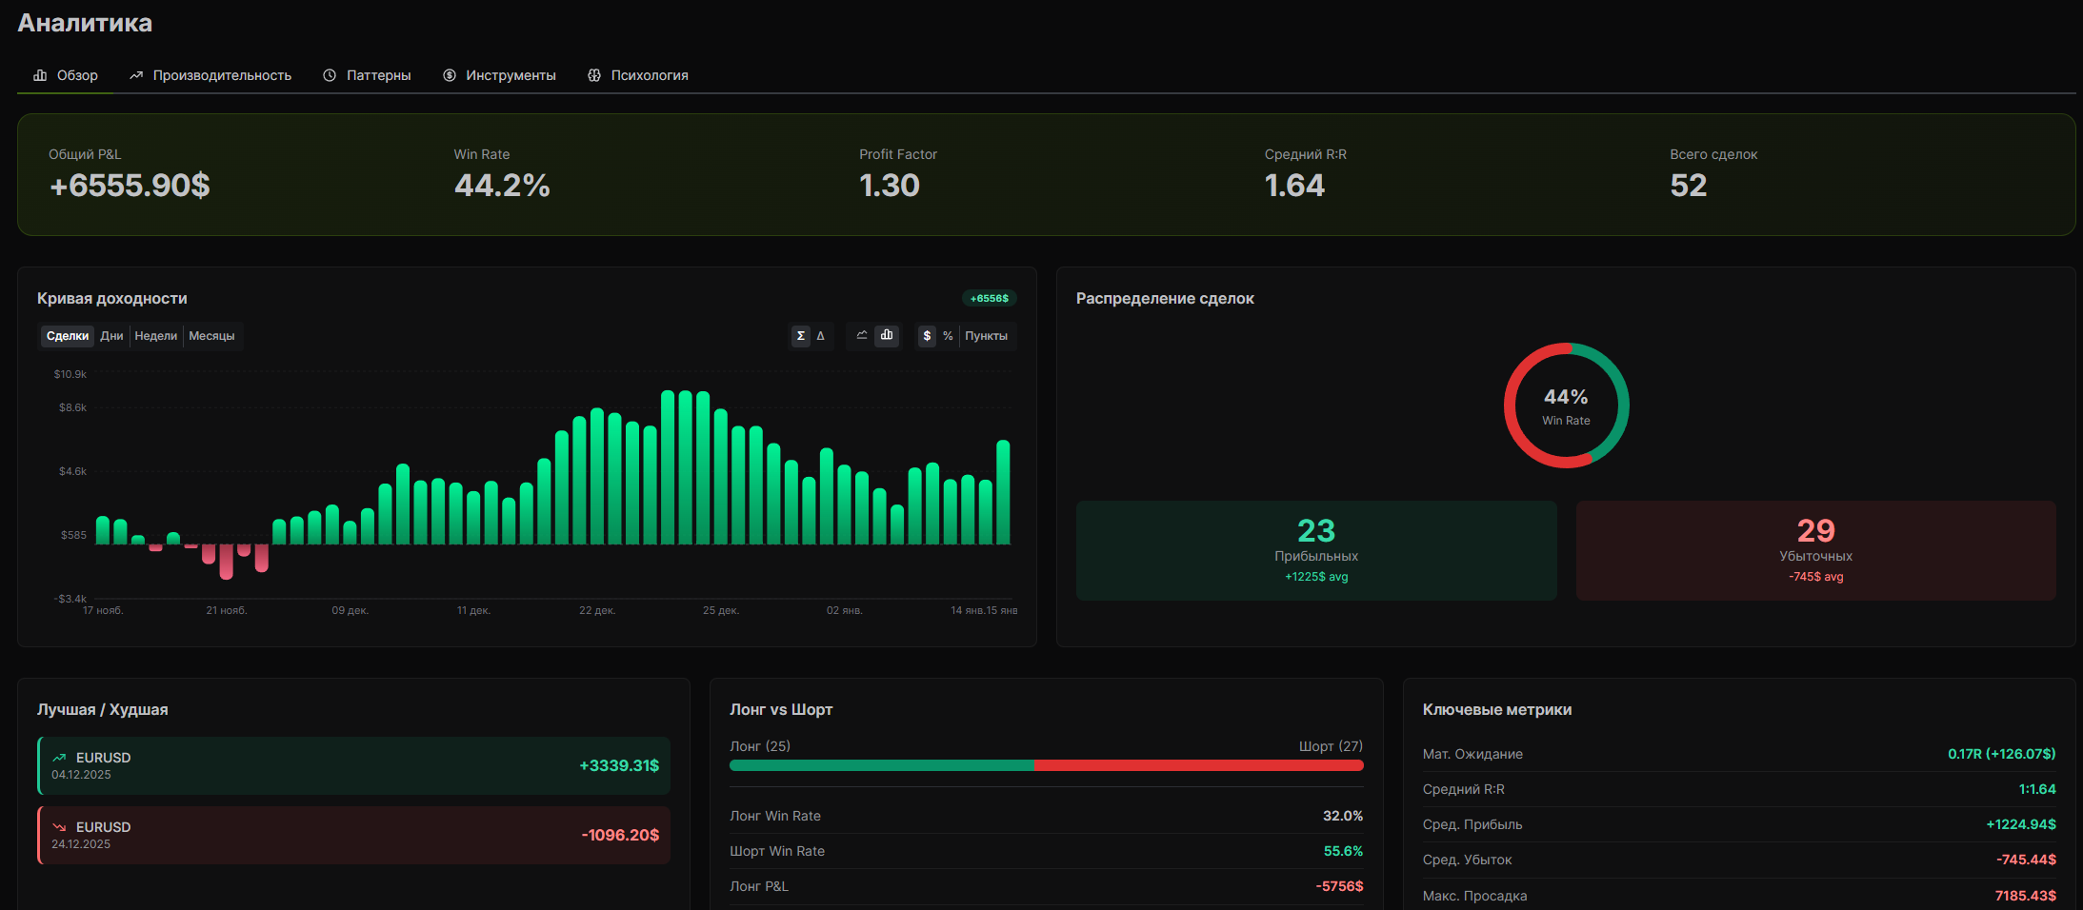This screenshot has height=910, width=2083.
Task: Click the Ключевые метрики heading
Action: pyautogui.click(x=1497, y=709)
